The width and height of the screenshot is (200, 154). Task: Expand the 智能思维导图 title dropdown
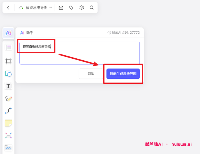coord(50,8)
